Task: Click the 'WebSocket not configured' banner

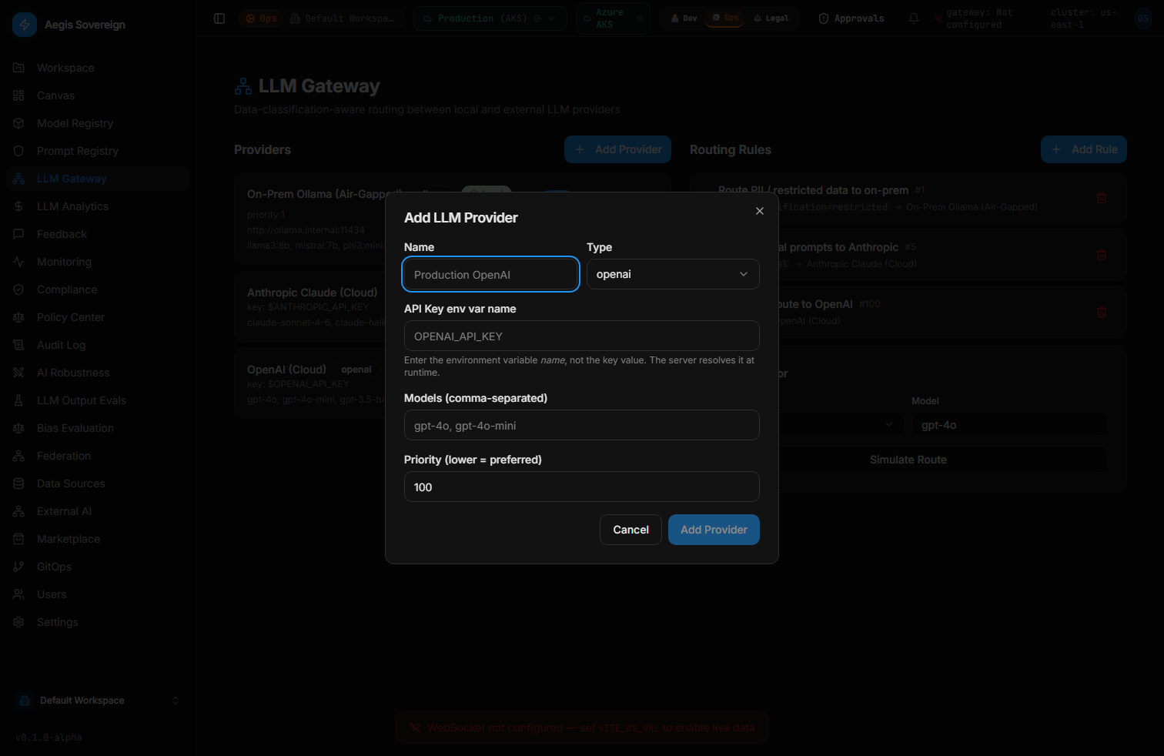Action: (582, 728)
